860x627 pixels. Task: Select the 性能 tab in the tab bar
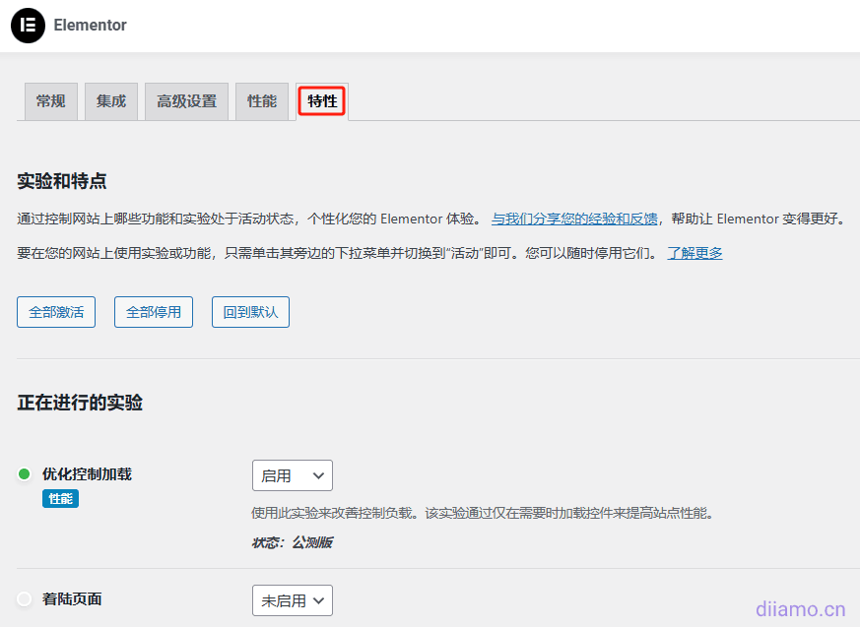[x=262, y=101]
